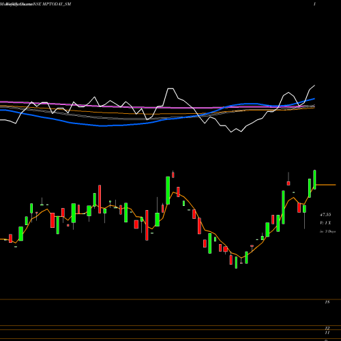Click the 18 axis level label
The width and height of the screenshot is (341, 341).
tap(327, 302)
